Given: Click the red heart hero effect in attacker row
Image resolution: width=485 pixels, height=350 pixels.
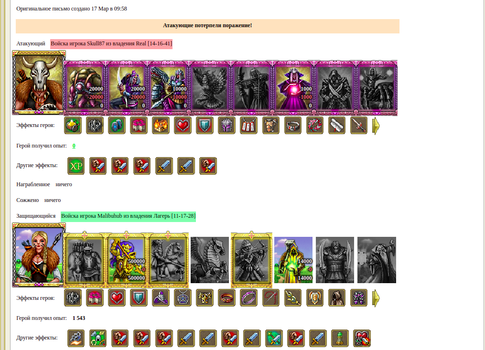Looking at the screenshot, I should (x=183, y=126).
